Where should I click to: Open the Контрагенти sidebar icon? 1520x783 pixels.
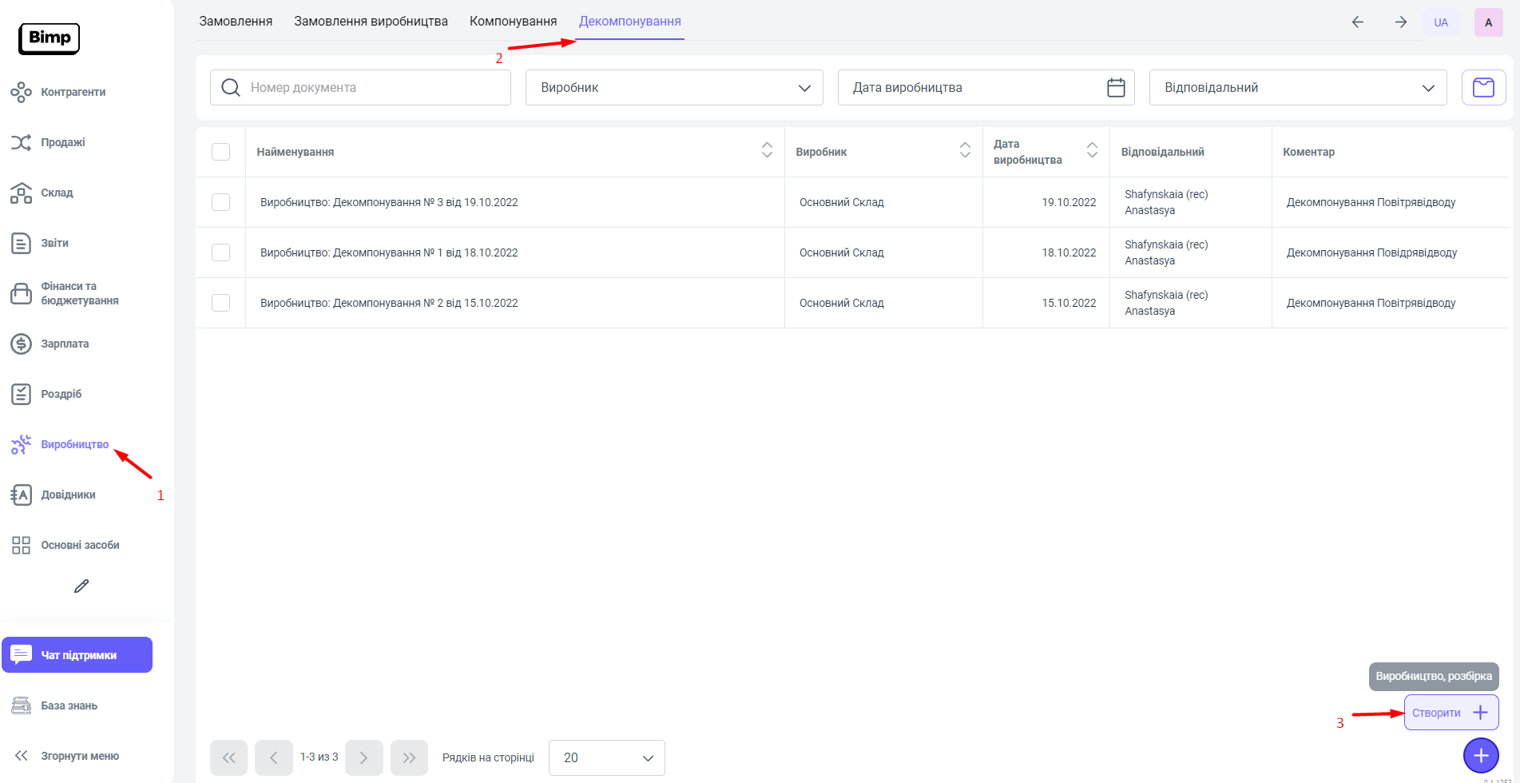[21, 93]
